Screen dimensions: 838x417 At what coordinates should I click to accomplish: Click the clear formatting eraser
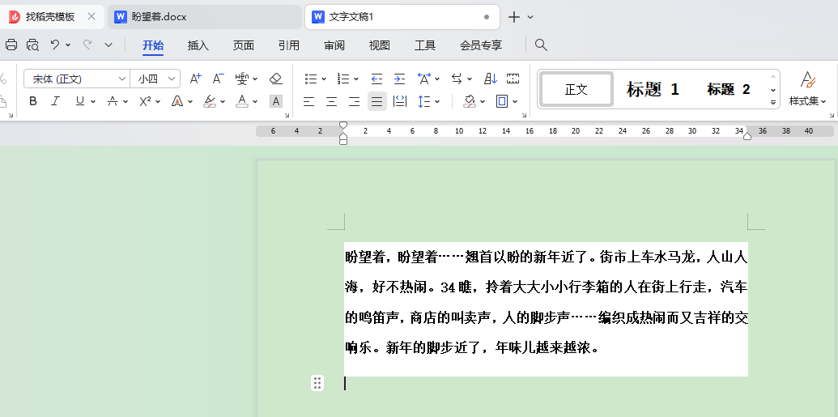(x=276, y=79)
